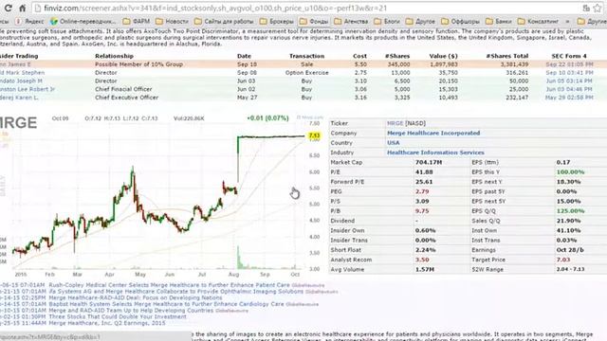
Task: Click the Option Exercise transaction cell
Action: (x=306, y=73)
